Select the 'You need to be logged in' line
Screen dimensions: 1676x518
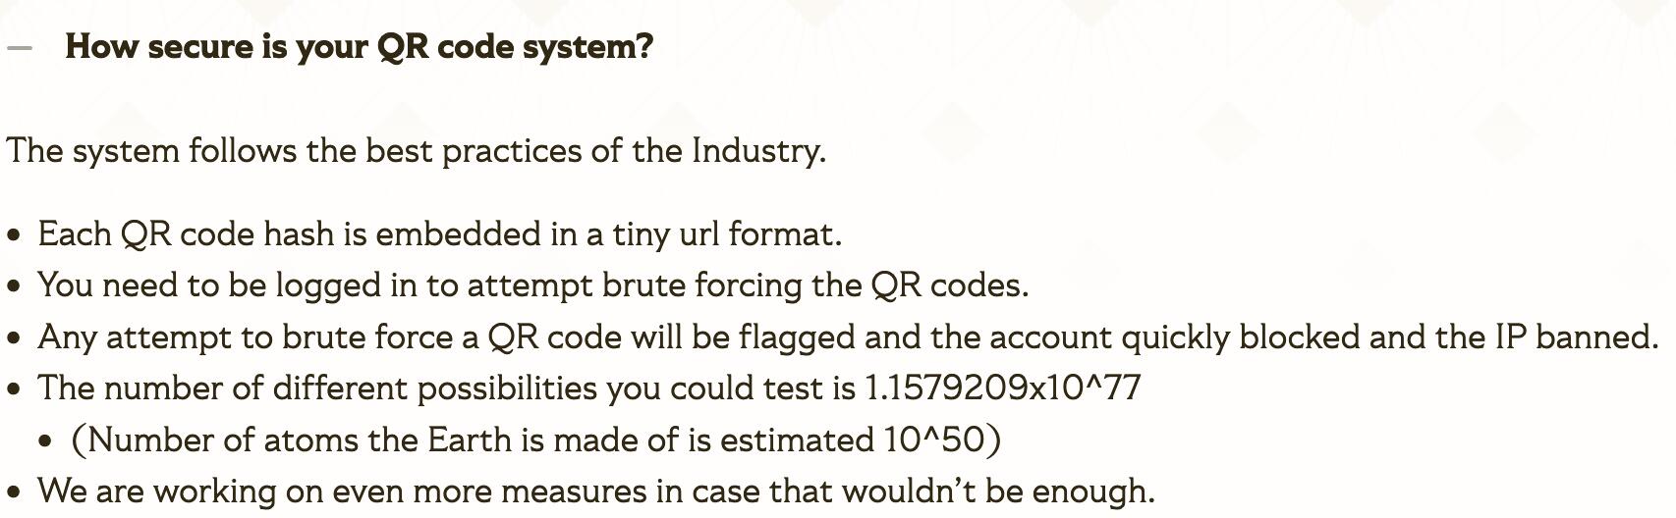[x=532, y=285]
